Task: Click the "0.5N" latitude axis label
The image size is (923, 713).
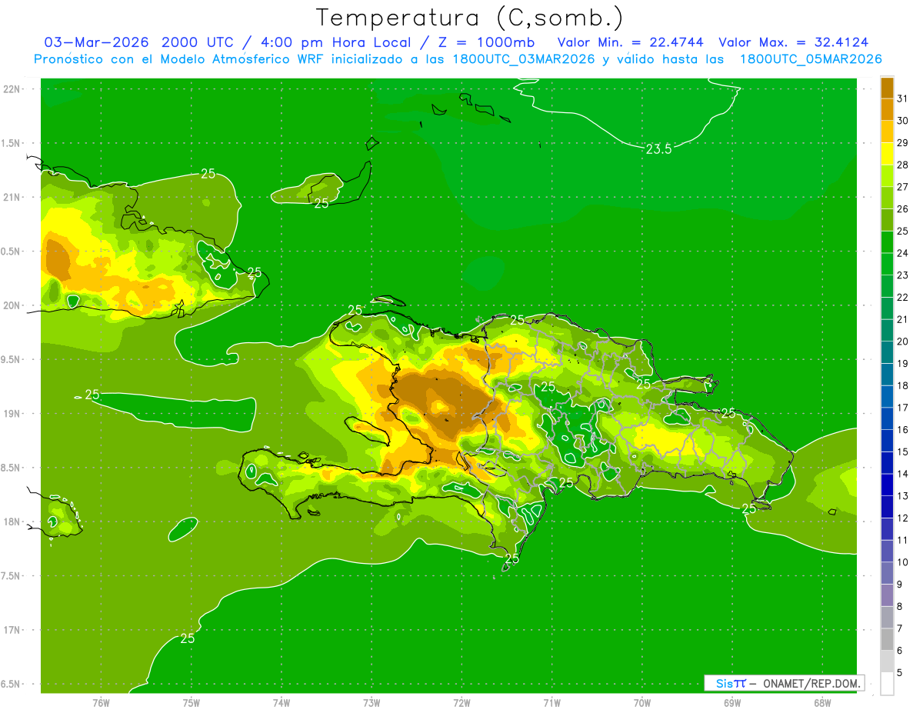Action: pos(11,252)
